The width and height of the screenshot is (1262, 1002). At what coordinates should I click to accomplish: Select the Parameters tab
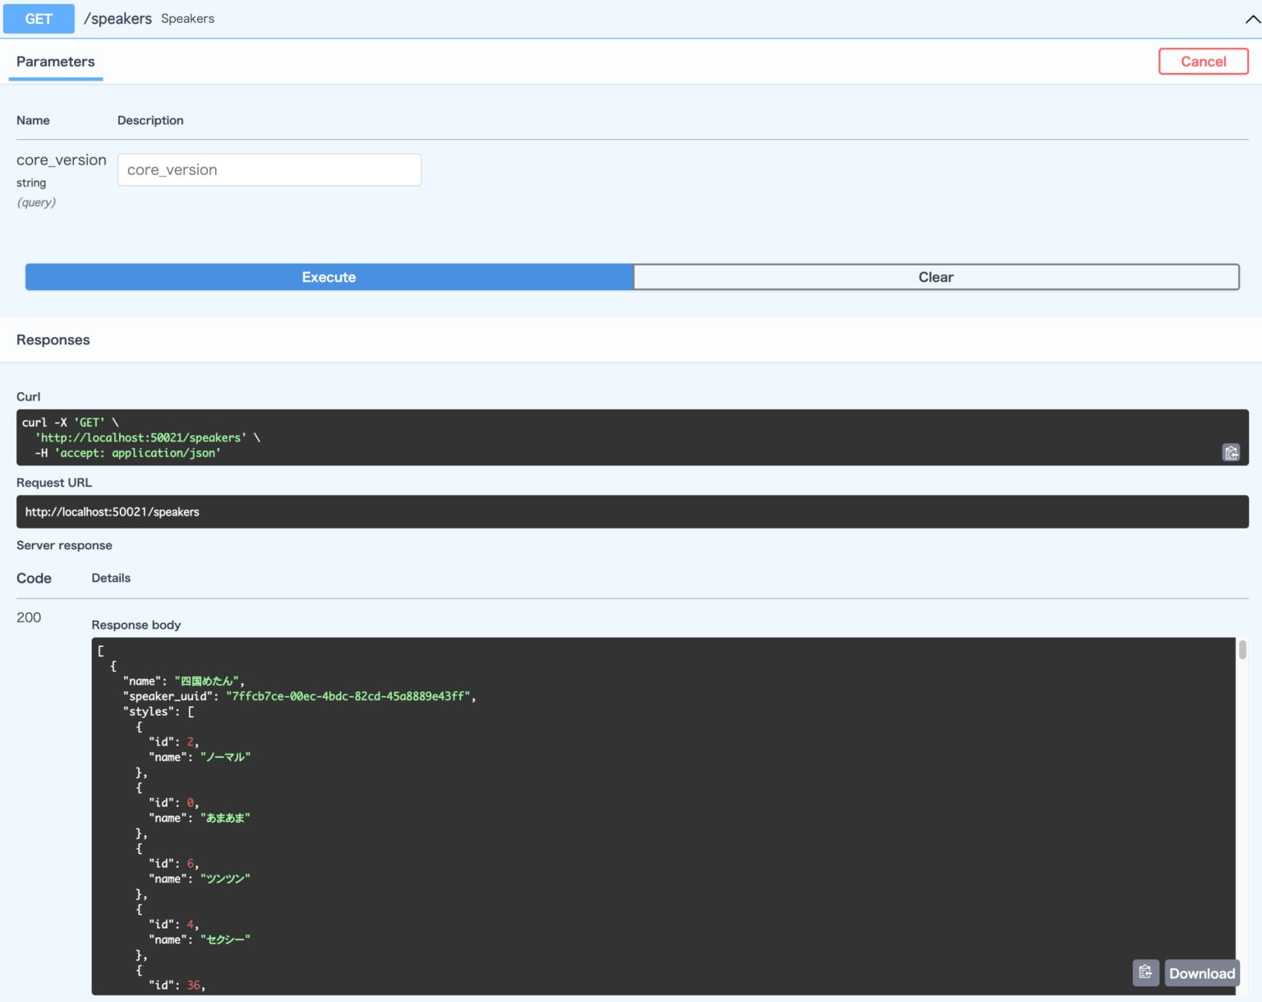(x=55, y=61)
